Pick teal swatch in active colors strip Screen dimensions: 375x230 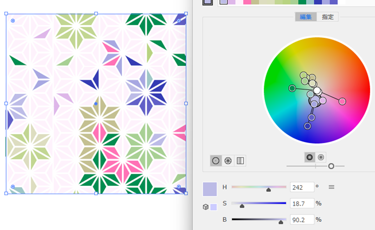(x=310, y=2)
